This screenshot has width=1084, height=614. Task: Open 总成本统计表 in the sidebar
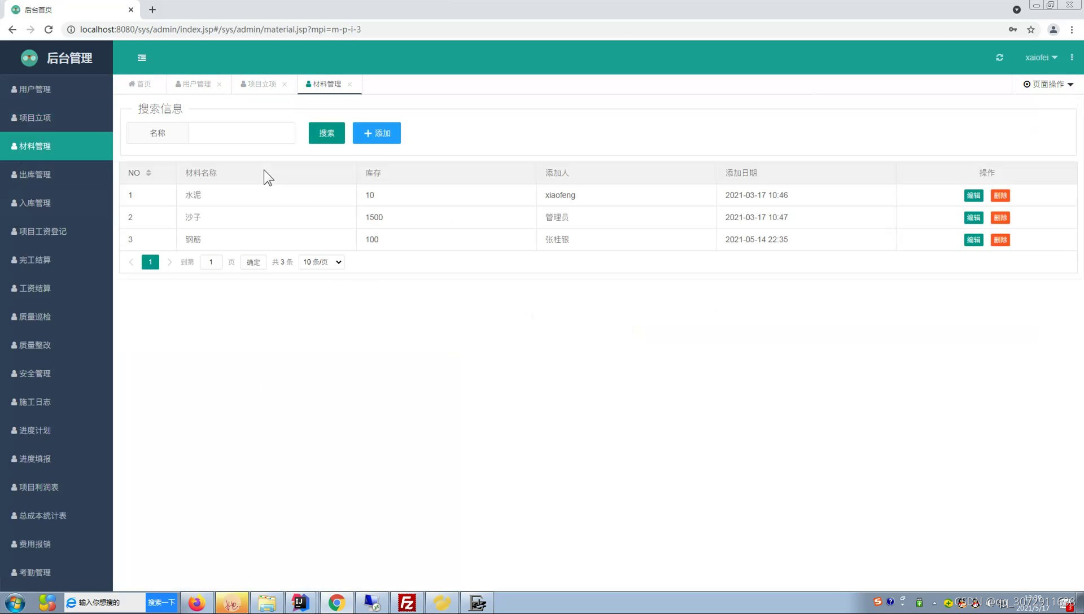click(x=56, y=516)
